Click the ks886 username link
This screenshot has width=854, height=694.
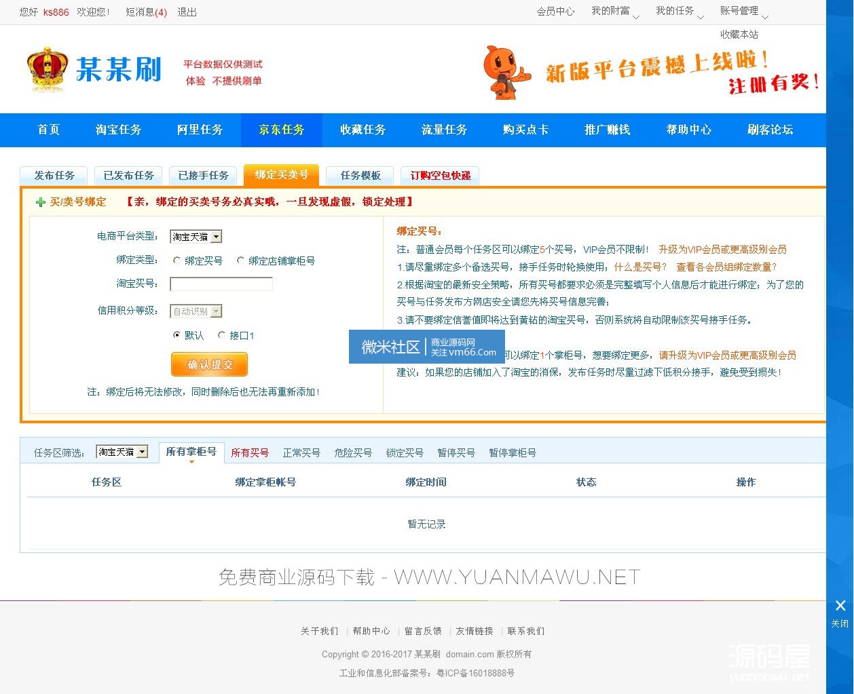[x=56, y=12]
